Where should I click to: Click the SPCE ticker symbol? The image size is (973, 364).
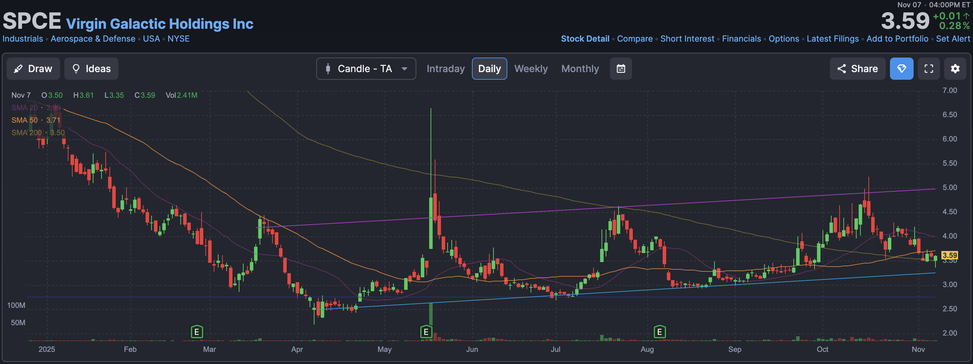(x=32, y=21)
